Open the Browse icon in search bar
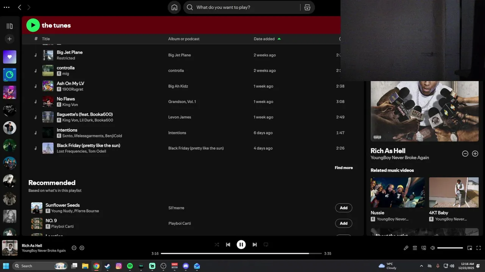Viewport: 485px width, 272px height. click(x=307, y=7)
